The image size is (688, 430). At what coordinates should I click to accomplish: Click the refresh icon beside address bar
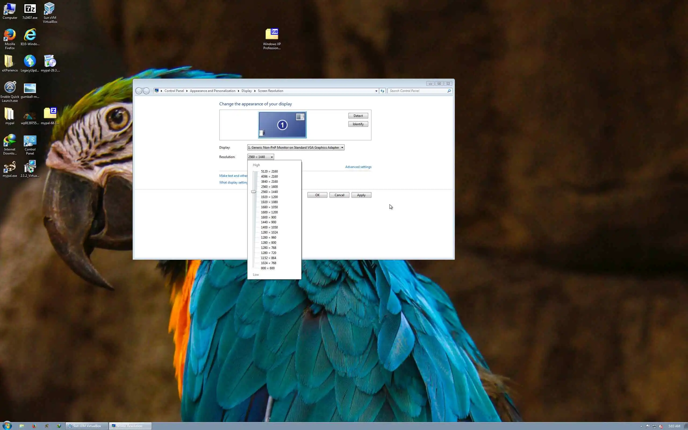(382, 91)
